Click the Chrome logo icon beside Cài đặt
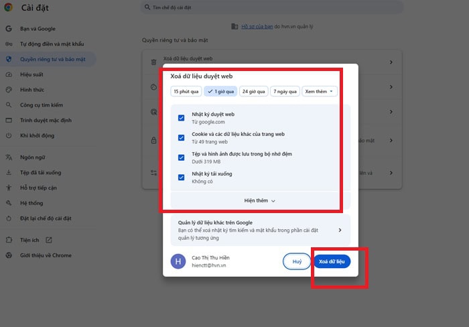 pyautogui.click(x=9, y=7)
